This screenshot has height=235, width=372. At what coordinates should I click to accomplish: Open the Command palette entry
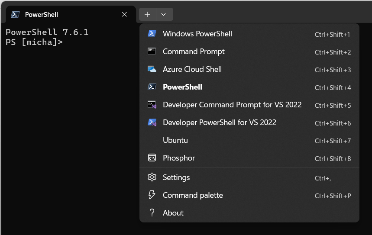click(x=249, y=195)
